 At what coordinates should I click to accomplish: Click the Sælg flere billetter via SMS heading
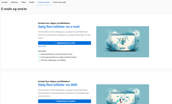tap(58, 85)
